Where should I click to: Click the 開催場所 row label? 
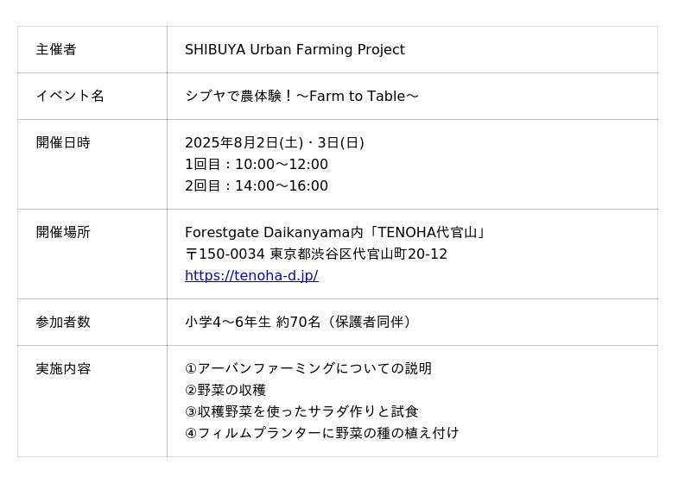click(x=63, y=233)
